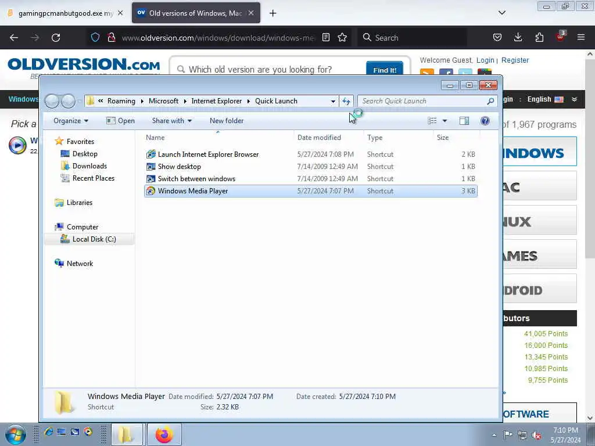Screen dimensions: 595x446
Task: Expand the Roaming breadcrumb arrow
Action: [x=142, y=101]
